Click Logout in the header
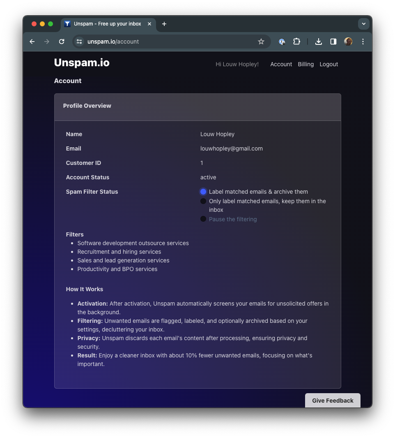This screenshot has width=395, height=438. (x=328, y=64)
